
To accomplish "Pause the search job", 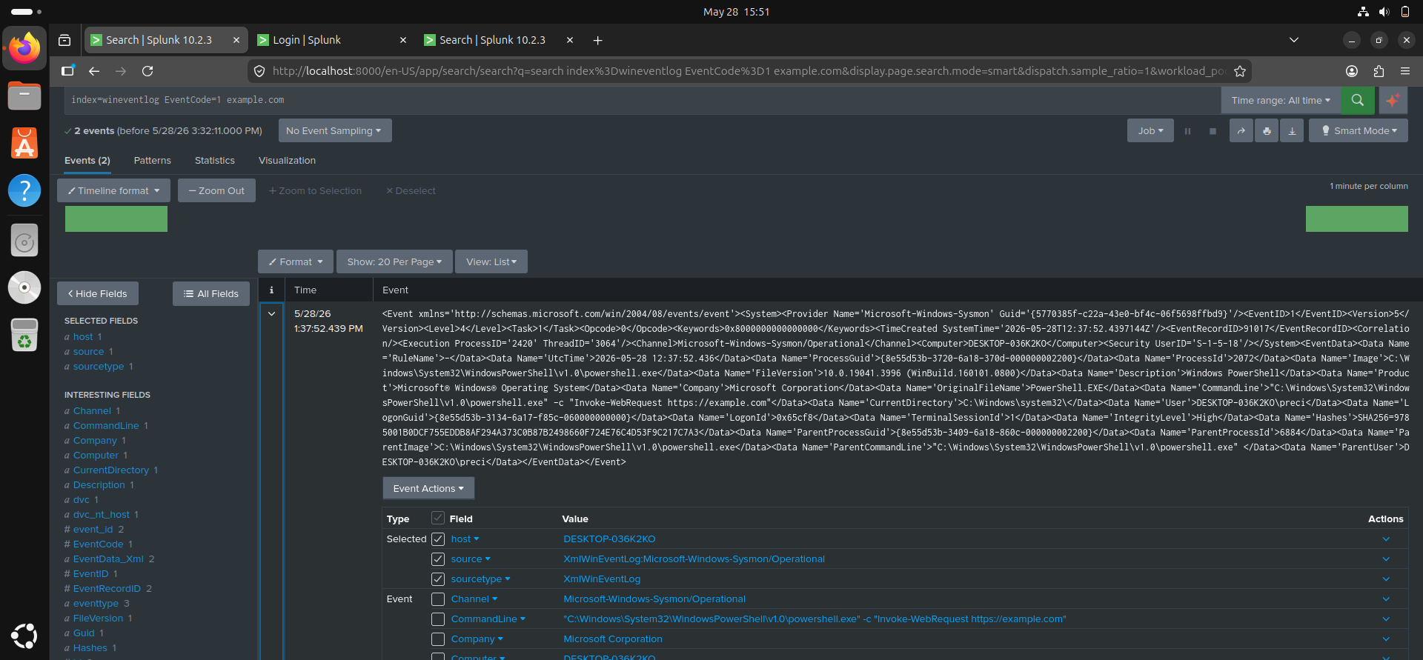I will pyautogui.click(x=1187, y=131).
